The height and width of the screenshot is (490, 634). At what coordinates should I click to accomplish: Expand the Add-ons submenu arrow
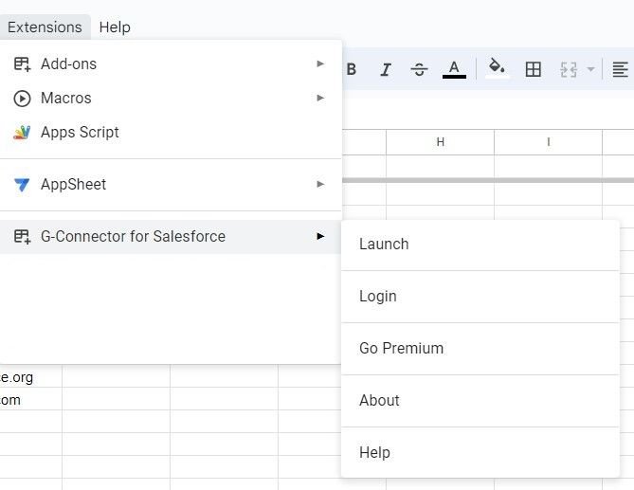pos(320,64)
